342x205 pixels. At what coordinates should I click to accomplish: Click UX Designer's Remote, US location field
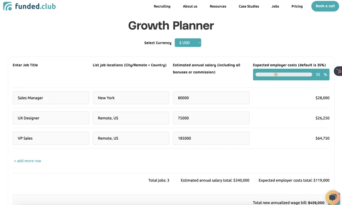(x=131, y=118)
